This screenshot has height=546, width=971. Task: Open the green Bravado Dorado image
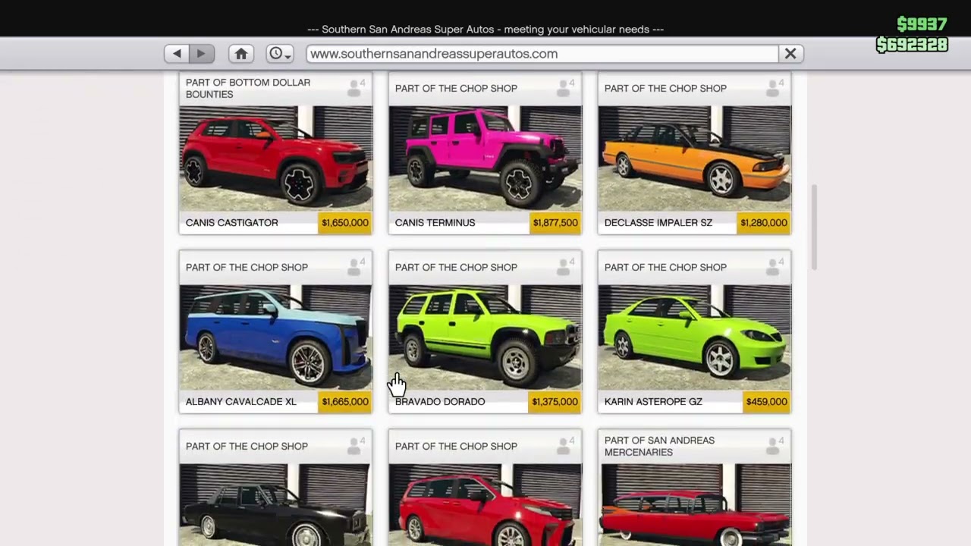click(485, 337)
